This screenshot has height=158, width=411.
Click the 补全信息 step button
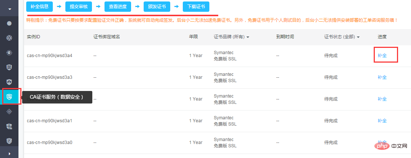tap(40, 7)
